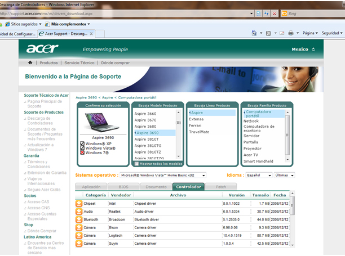The height and width of the screenshot is (256, 345).
Task: Download the Broadcom Bluetooth driver via its icon
Action: 79,219
